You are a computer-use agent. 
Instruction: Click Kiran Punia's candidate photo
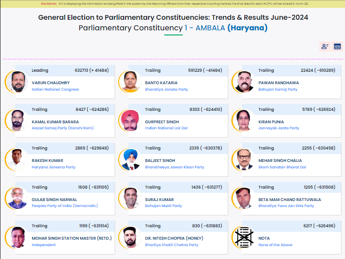(x=244, y=121)
